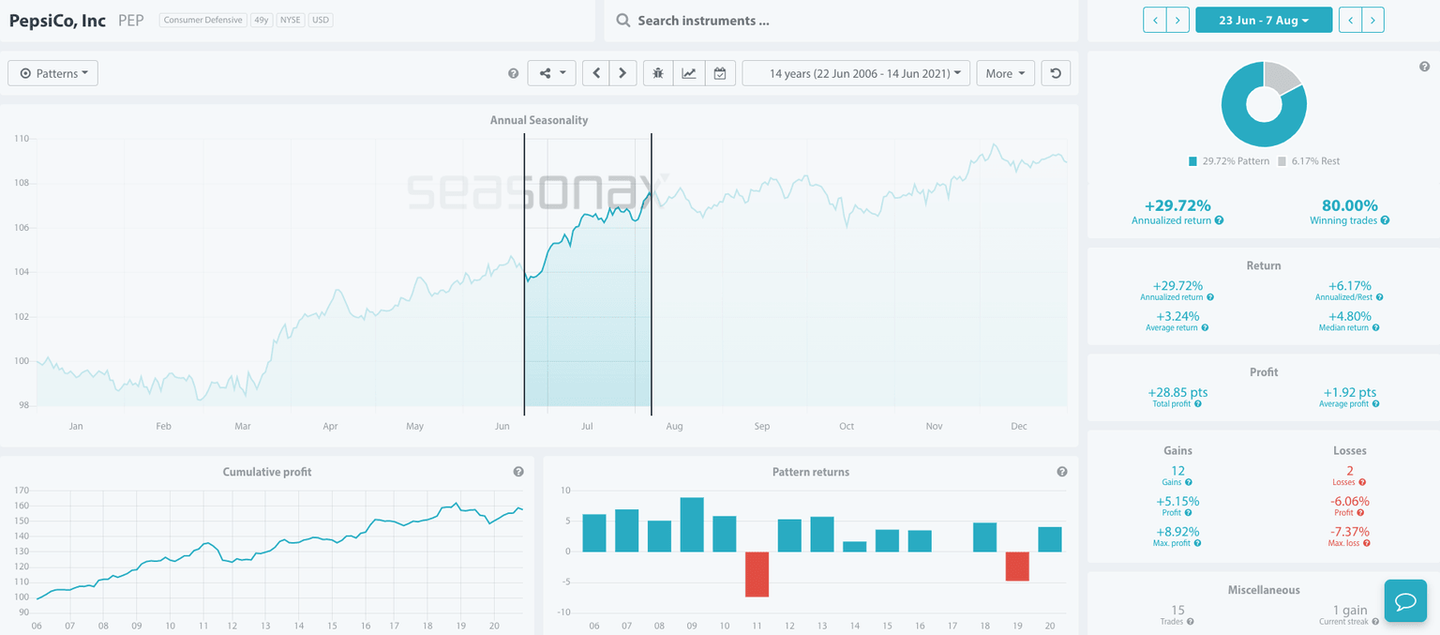Screen dimensions: 1440x635
Task: Click the NYSE exchange tag
Action: pyautogui.click(x=289, y=20)
